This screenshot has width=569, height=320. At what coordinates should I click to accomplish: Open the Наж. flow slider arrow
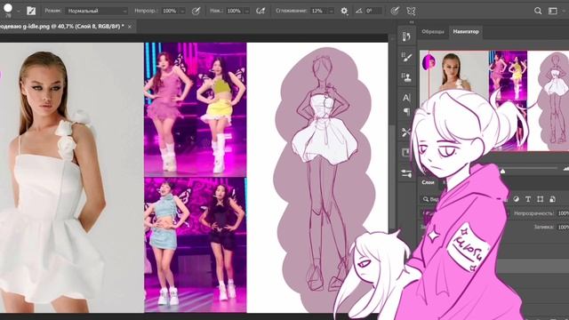pyautogui.click(x=247, y=12)
